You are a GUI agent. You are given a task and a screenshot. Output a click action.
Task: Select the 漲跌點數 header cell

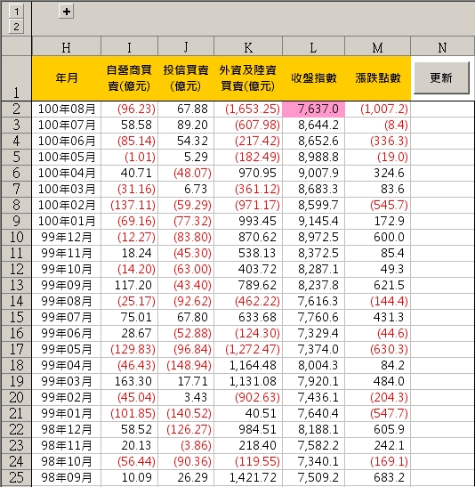tap(377, 78)
